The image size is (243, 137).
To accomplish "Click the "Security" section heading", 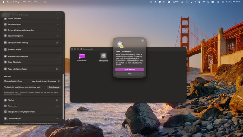I will (7, 77).
